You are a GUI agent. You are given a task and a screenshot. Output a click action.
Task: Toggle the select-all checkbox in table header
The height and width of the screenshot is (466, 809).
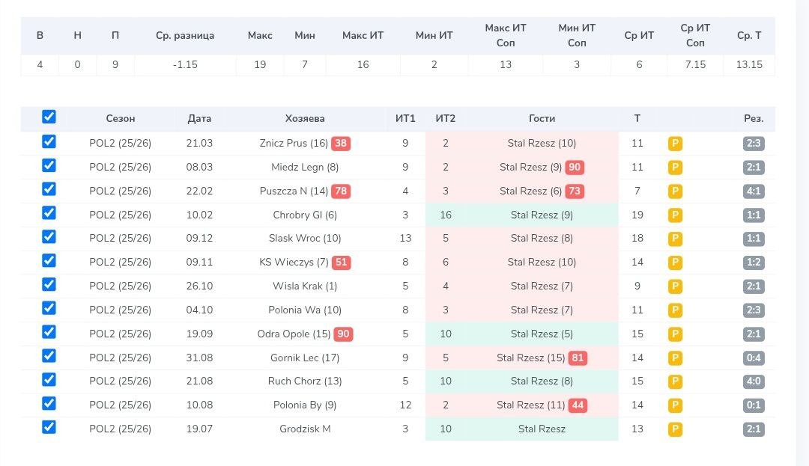tap(49, 117)
